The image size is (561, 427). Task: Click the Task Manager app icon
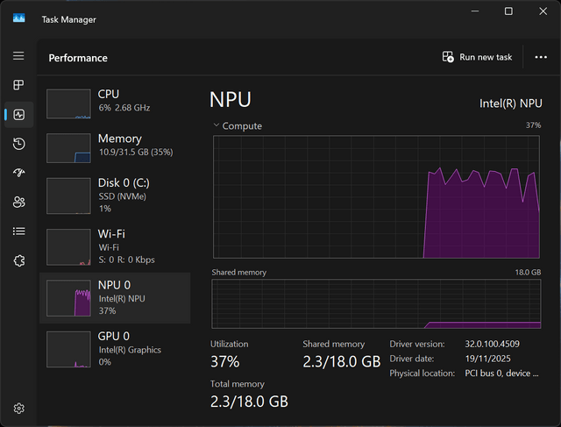[19, 18]
